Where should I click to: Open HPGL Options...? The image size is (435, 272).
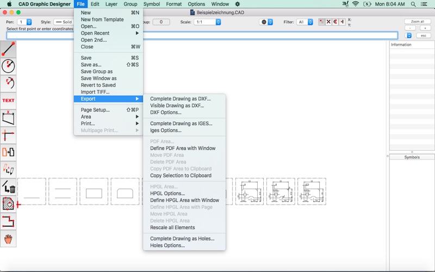[x=184, y=194]
